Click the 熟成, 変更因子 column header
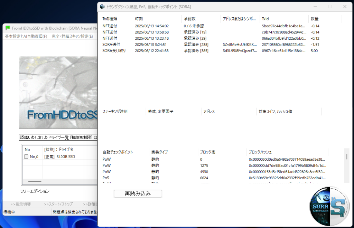This screenshot has height=228, width=354. click(x=174, y=111)
